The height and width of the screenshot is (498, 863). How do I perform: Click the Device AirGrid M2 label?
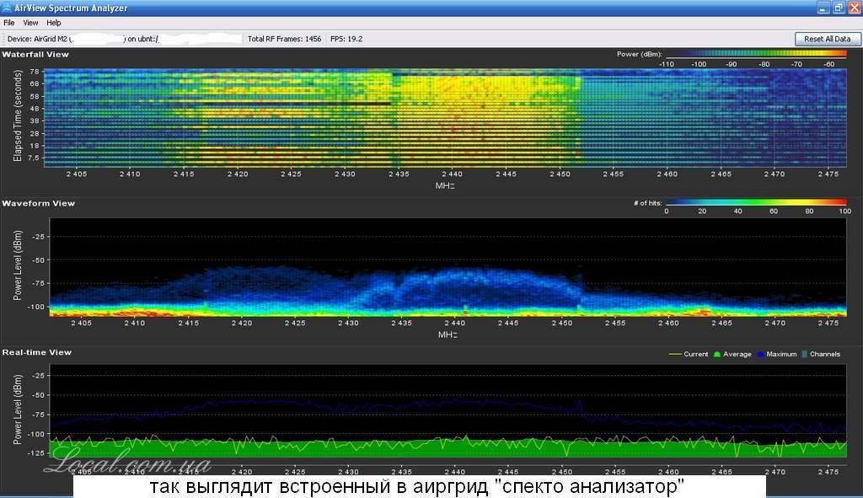[x=38, y=39]
